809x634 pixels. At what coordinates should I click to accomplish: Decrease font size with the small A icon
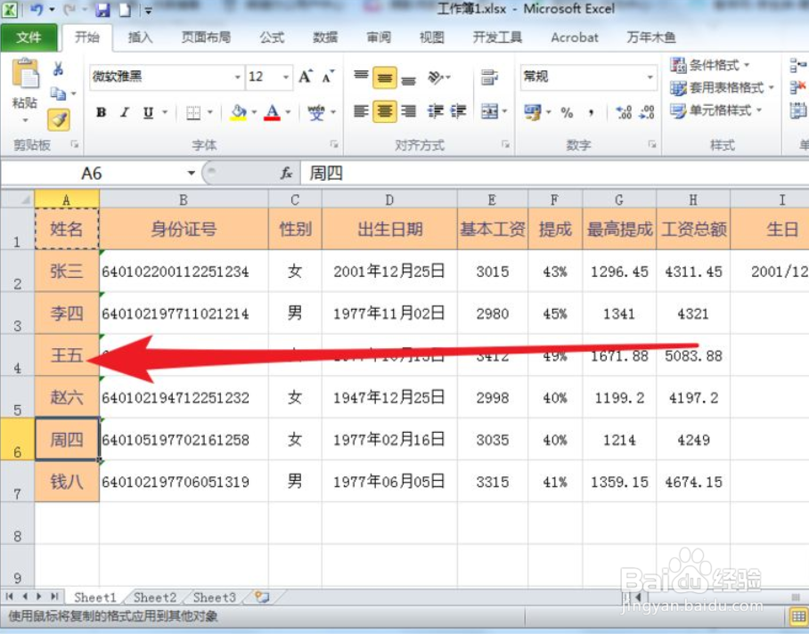(328, 77)
